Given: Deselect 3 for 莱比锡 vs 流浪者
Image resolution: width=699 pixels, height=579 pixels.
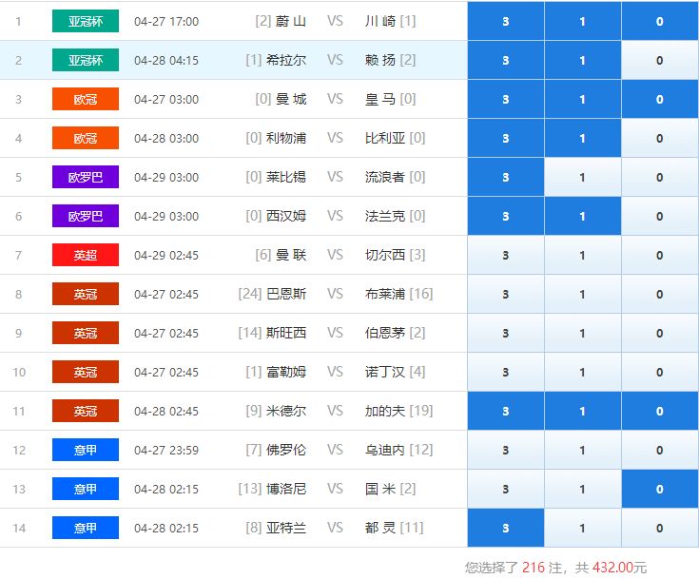Looking at the screenshot, I should 506,177.
